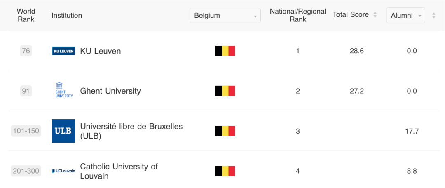Open the Ghent University institution link
The image size is (445, 188).
click(110, 91)
